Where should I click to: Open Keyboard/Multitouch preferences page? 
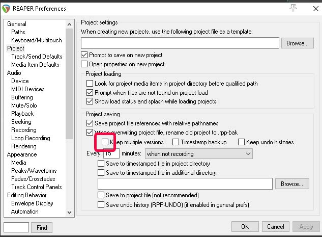click(37, 40)
